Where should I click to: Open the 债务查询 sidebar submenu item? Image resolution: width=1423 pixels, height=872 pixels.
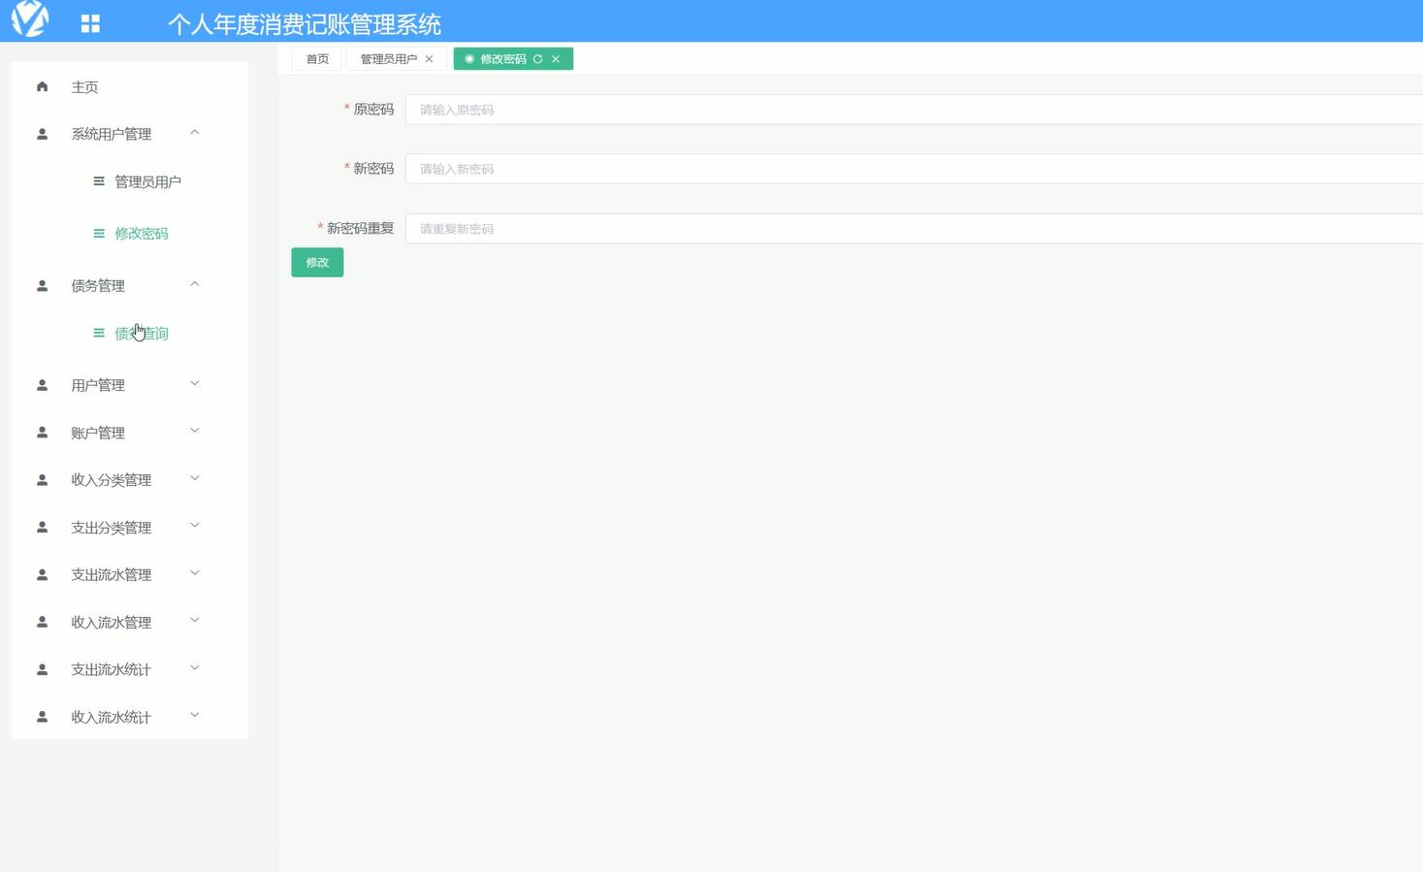click(x=142, y=334)
